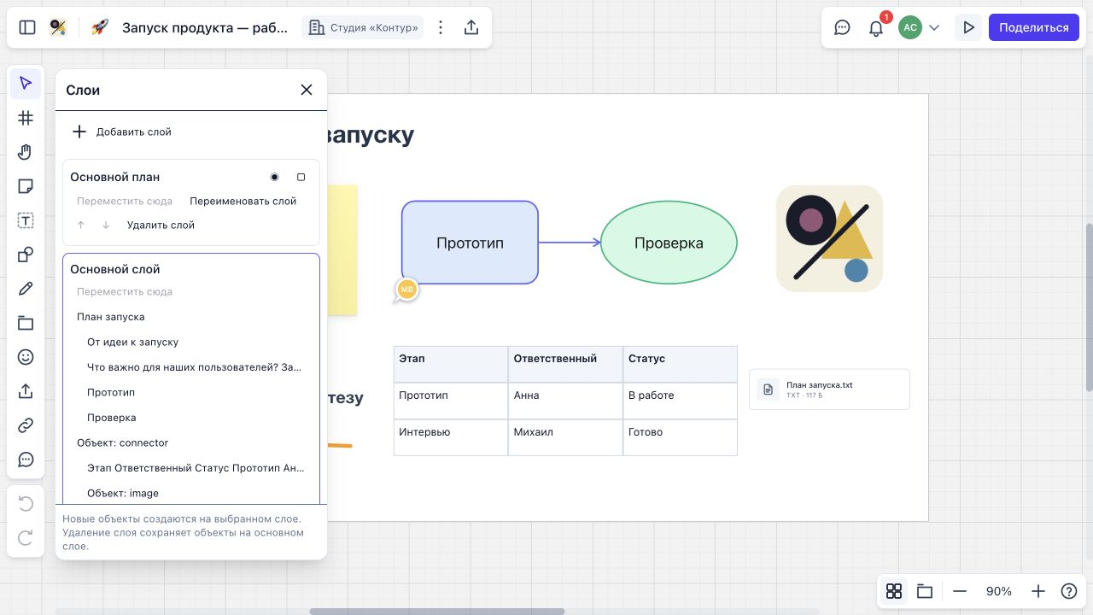
Task: Select Объект: image row in layers list
Action: (191, 493)
